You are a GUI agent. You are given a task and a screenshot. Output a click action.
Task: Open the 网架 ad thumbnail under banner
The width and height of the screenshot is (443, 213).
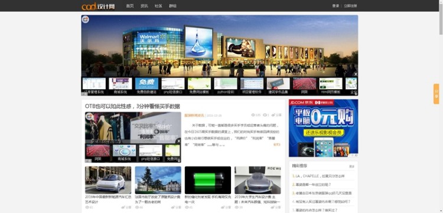pos(305,86)
